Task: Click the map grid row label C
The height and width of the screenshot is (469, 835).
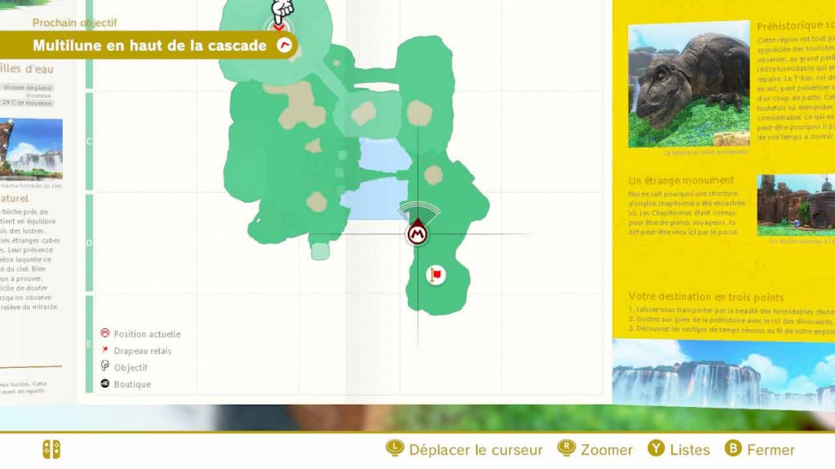Action: pos(89,142)
